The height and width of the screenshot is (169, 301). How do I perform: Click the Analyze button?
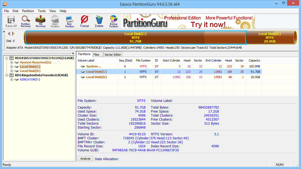(85, 158)
